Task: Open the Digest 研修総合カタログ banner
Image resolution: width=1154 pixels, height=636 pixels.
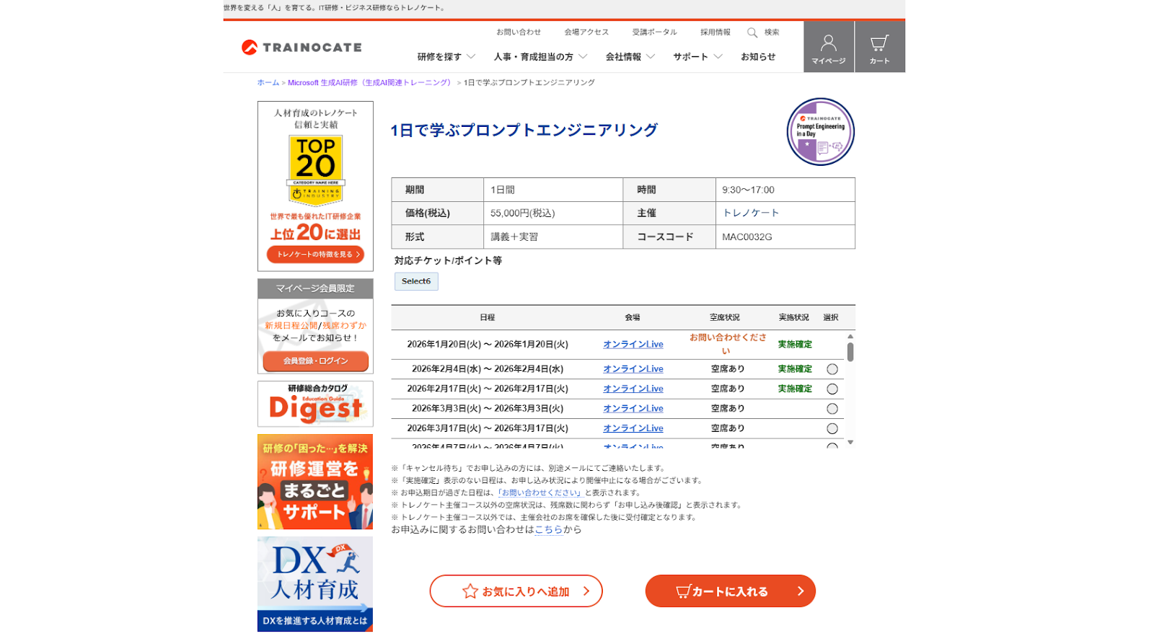Action: tap(315, 404)
